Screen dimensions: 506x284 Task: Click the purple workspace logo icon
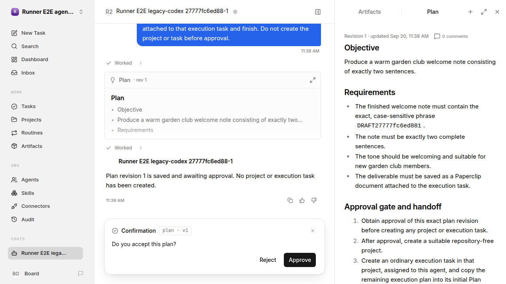(15, 12)
